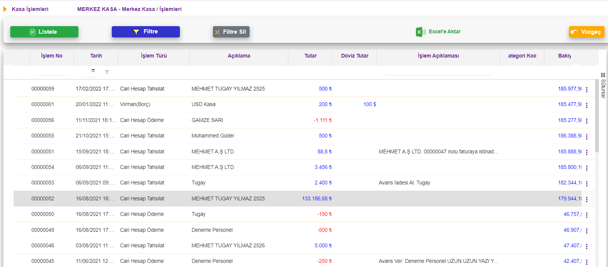Sort by Tutar column header
This screenshot has height=267, width=608.
(x=311, y=56)
